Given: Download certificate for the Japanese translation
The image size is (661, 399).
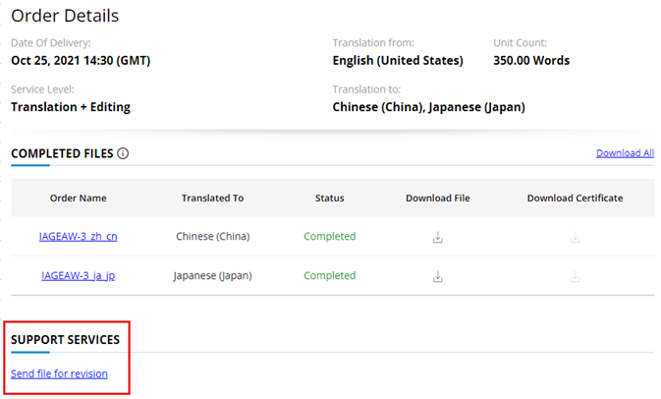Looking at the screenshot, I should (575, 276).
